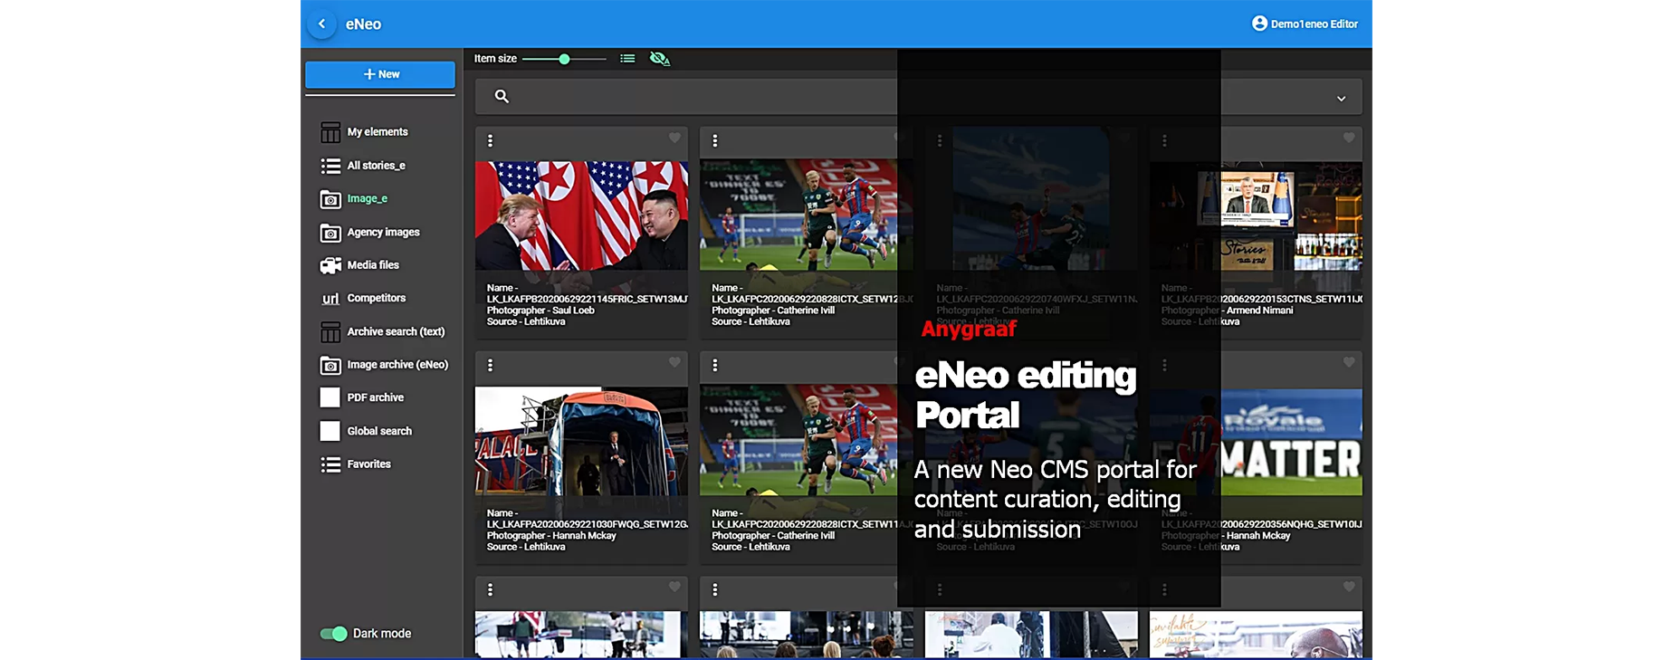Viewport: 1673px width, 660px height.
Task: Click the magnifier search icon
Action: point(502,96)
